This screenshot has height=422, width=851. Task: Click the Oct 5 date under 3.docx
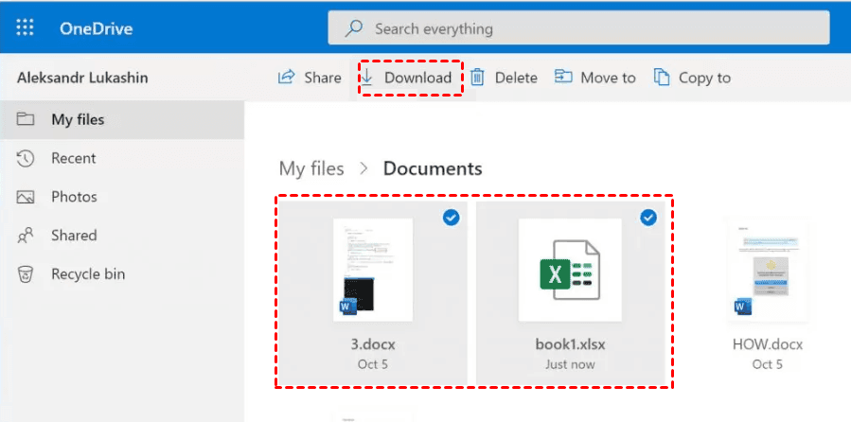373,364
